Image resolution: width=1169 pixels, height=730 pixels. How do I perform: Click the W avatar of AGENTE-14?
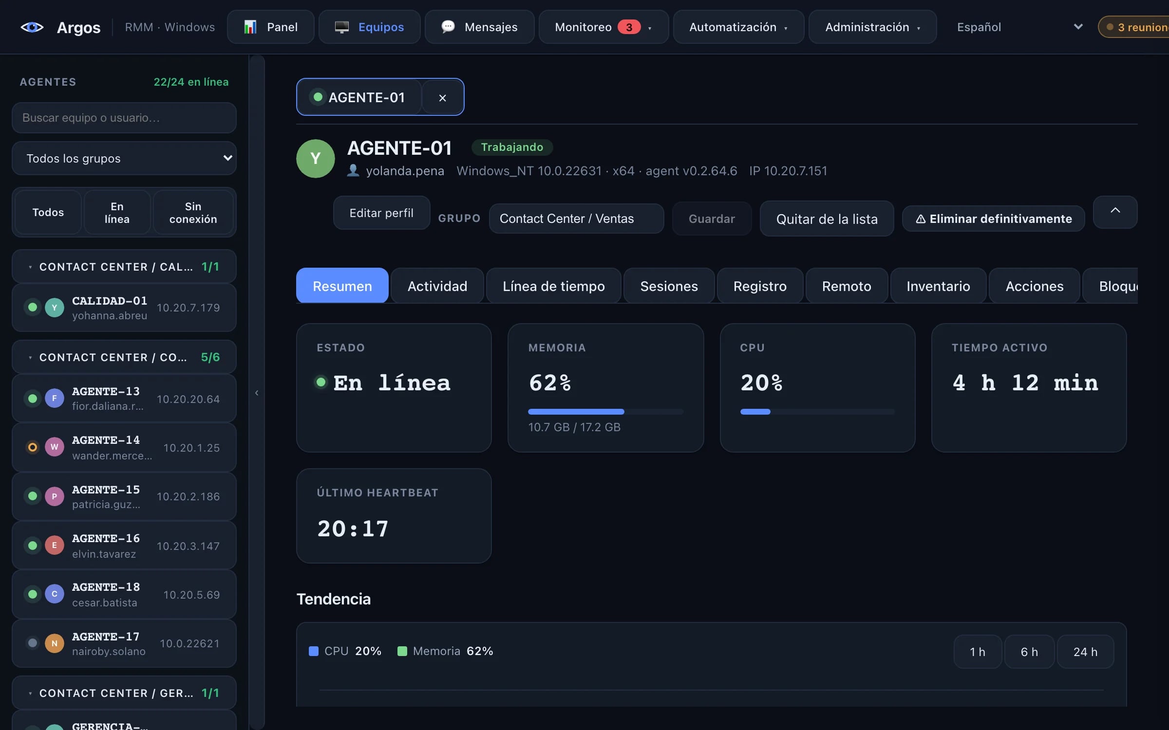pyautogui.click(x=55, y=447)
